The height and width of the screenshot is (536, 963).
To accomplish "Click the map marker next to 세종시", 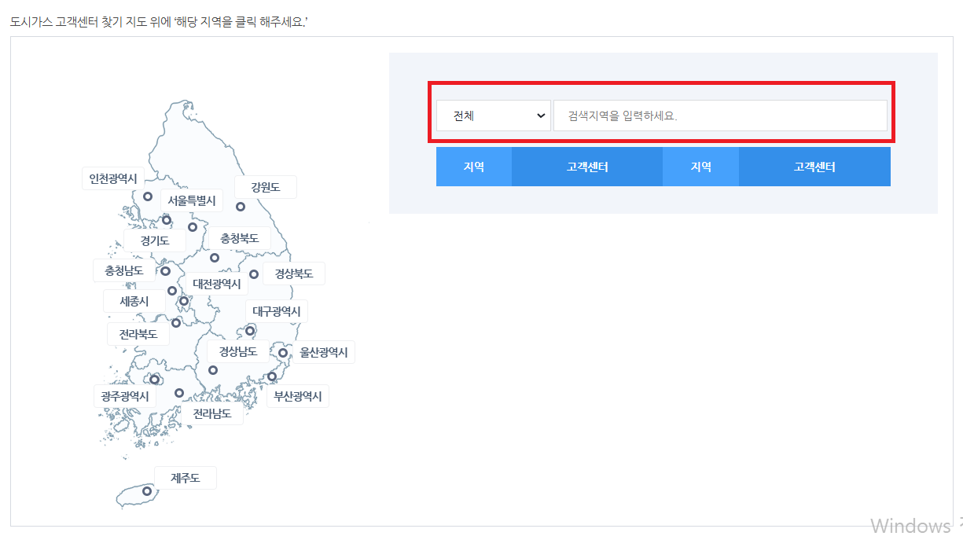I will tap(172, 290).
